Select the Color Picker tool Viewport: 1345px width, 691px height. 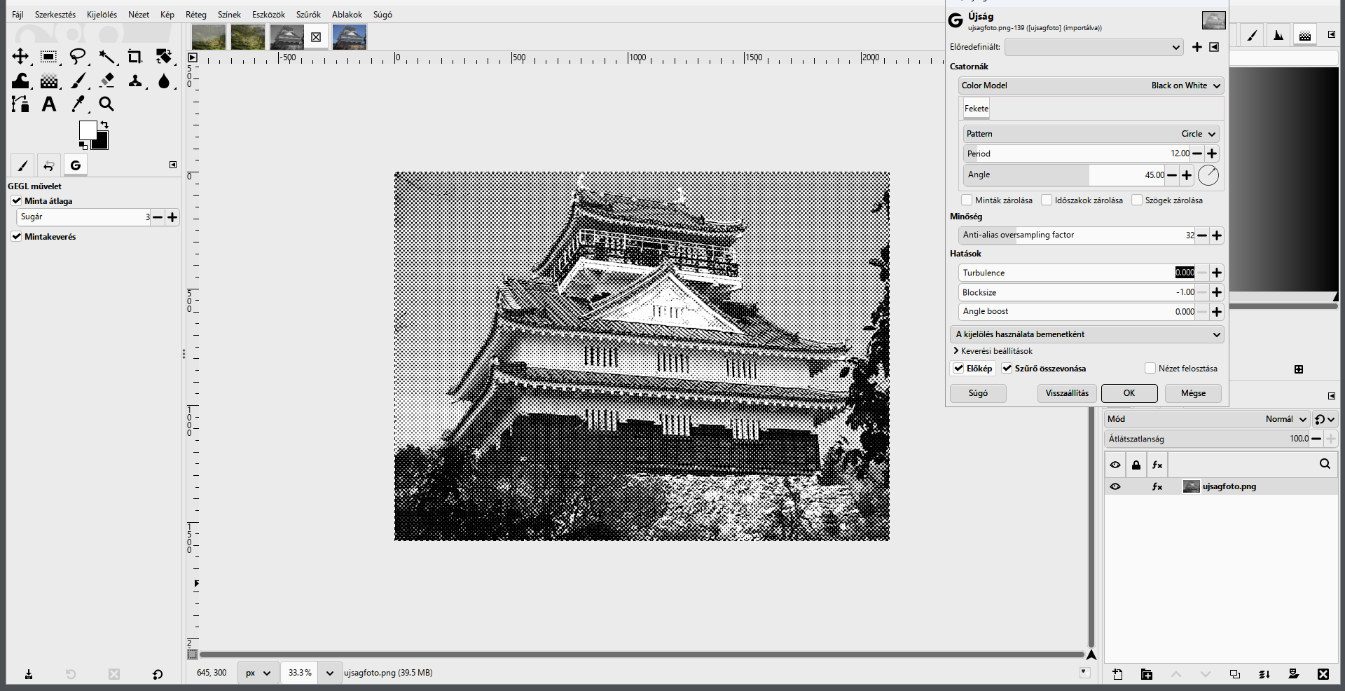click(78, 104)
